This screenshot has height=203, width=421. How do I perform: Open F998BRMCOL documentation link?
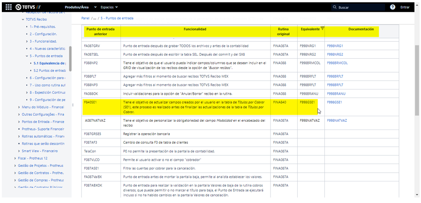click(337, 63)
